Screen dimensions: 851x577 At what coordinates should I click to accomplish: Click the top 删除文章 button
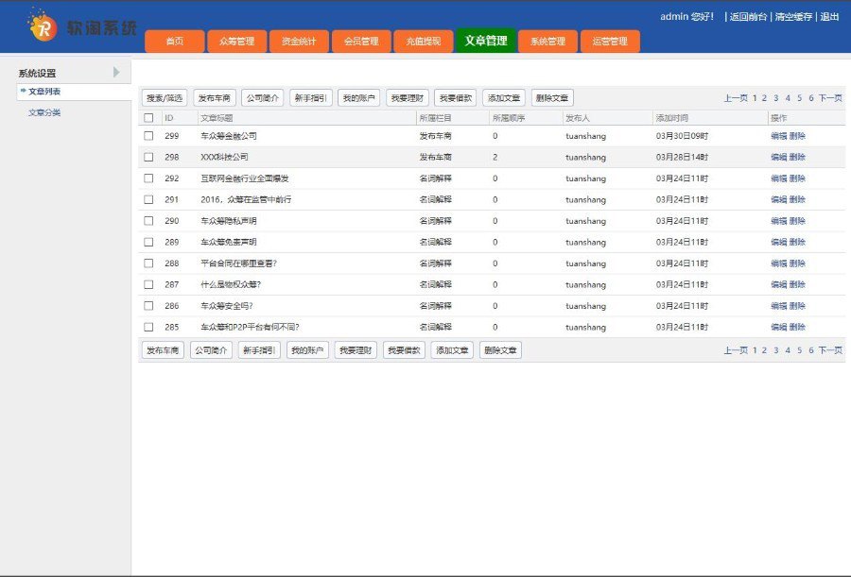coord(552,98)
